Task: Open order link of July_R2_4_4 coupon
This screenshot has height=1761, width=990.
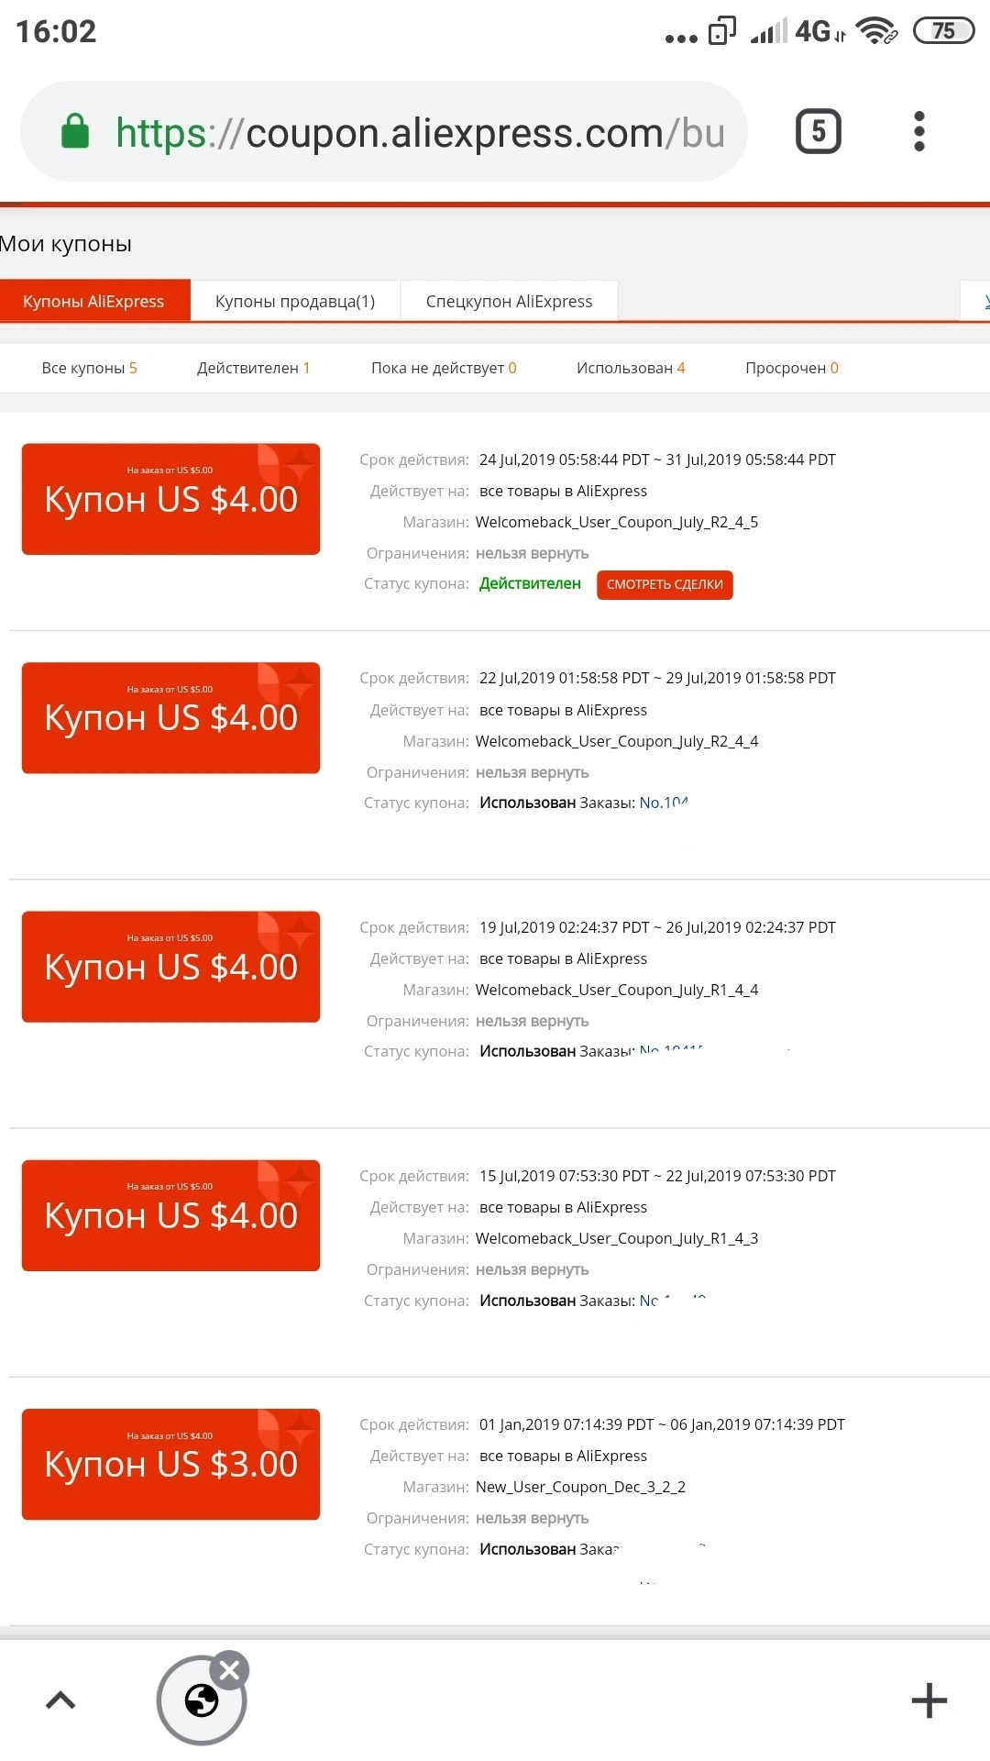Action: 664,803
